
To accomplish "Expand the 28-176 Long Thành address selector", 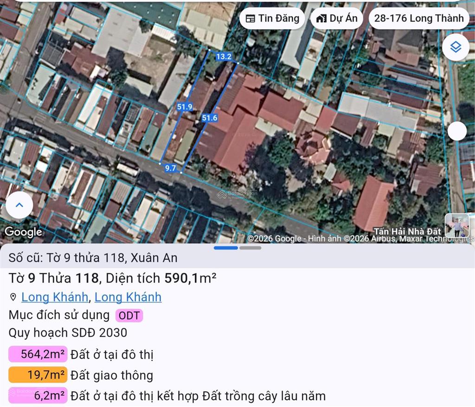I will click(x=418, y=18).
